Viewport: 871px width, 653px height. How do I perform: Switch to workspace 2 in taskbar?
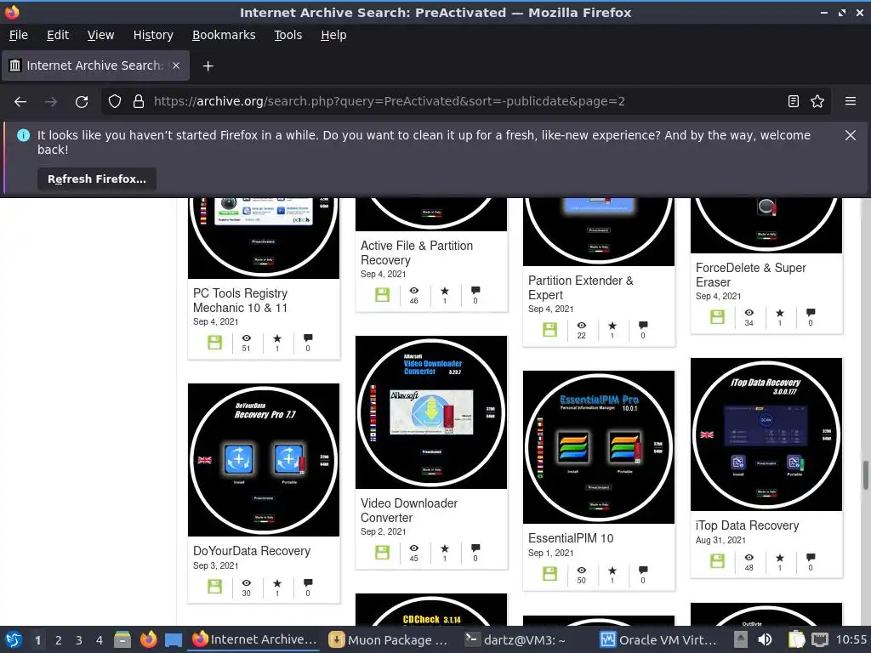[x=59, y=640]
